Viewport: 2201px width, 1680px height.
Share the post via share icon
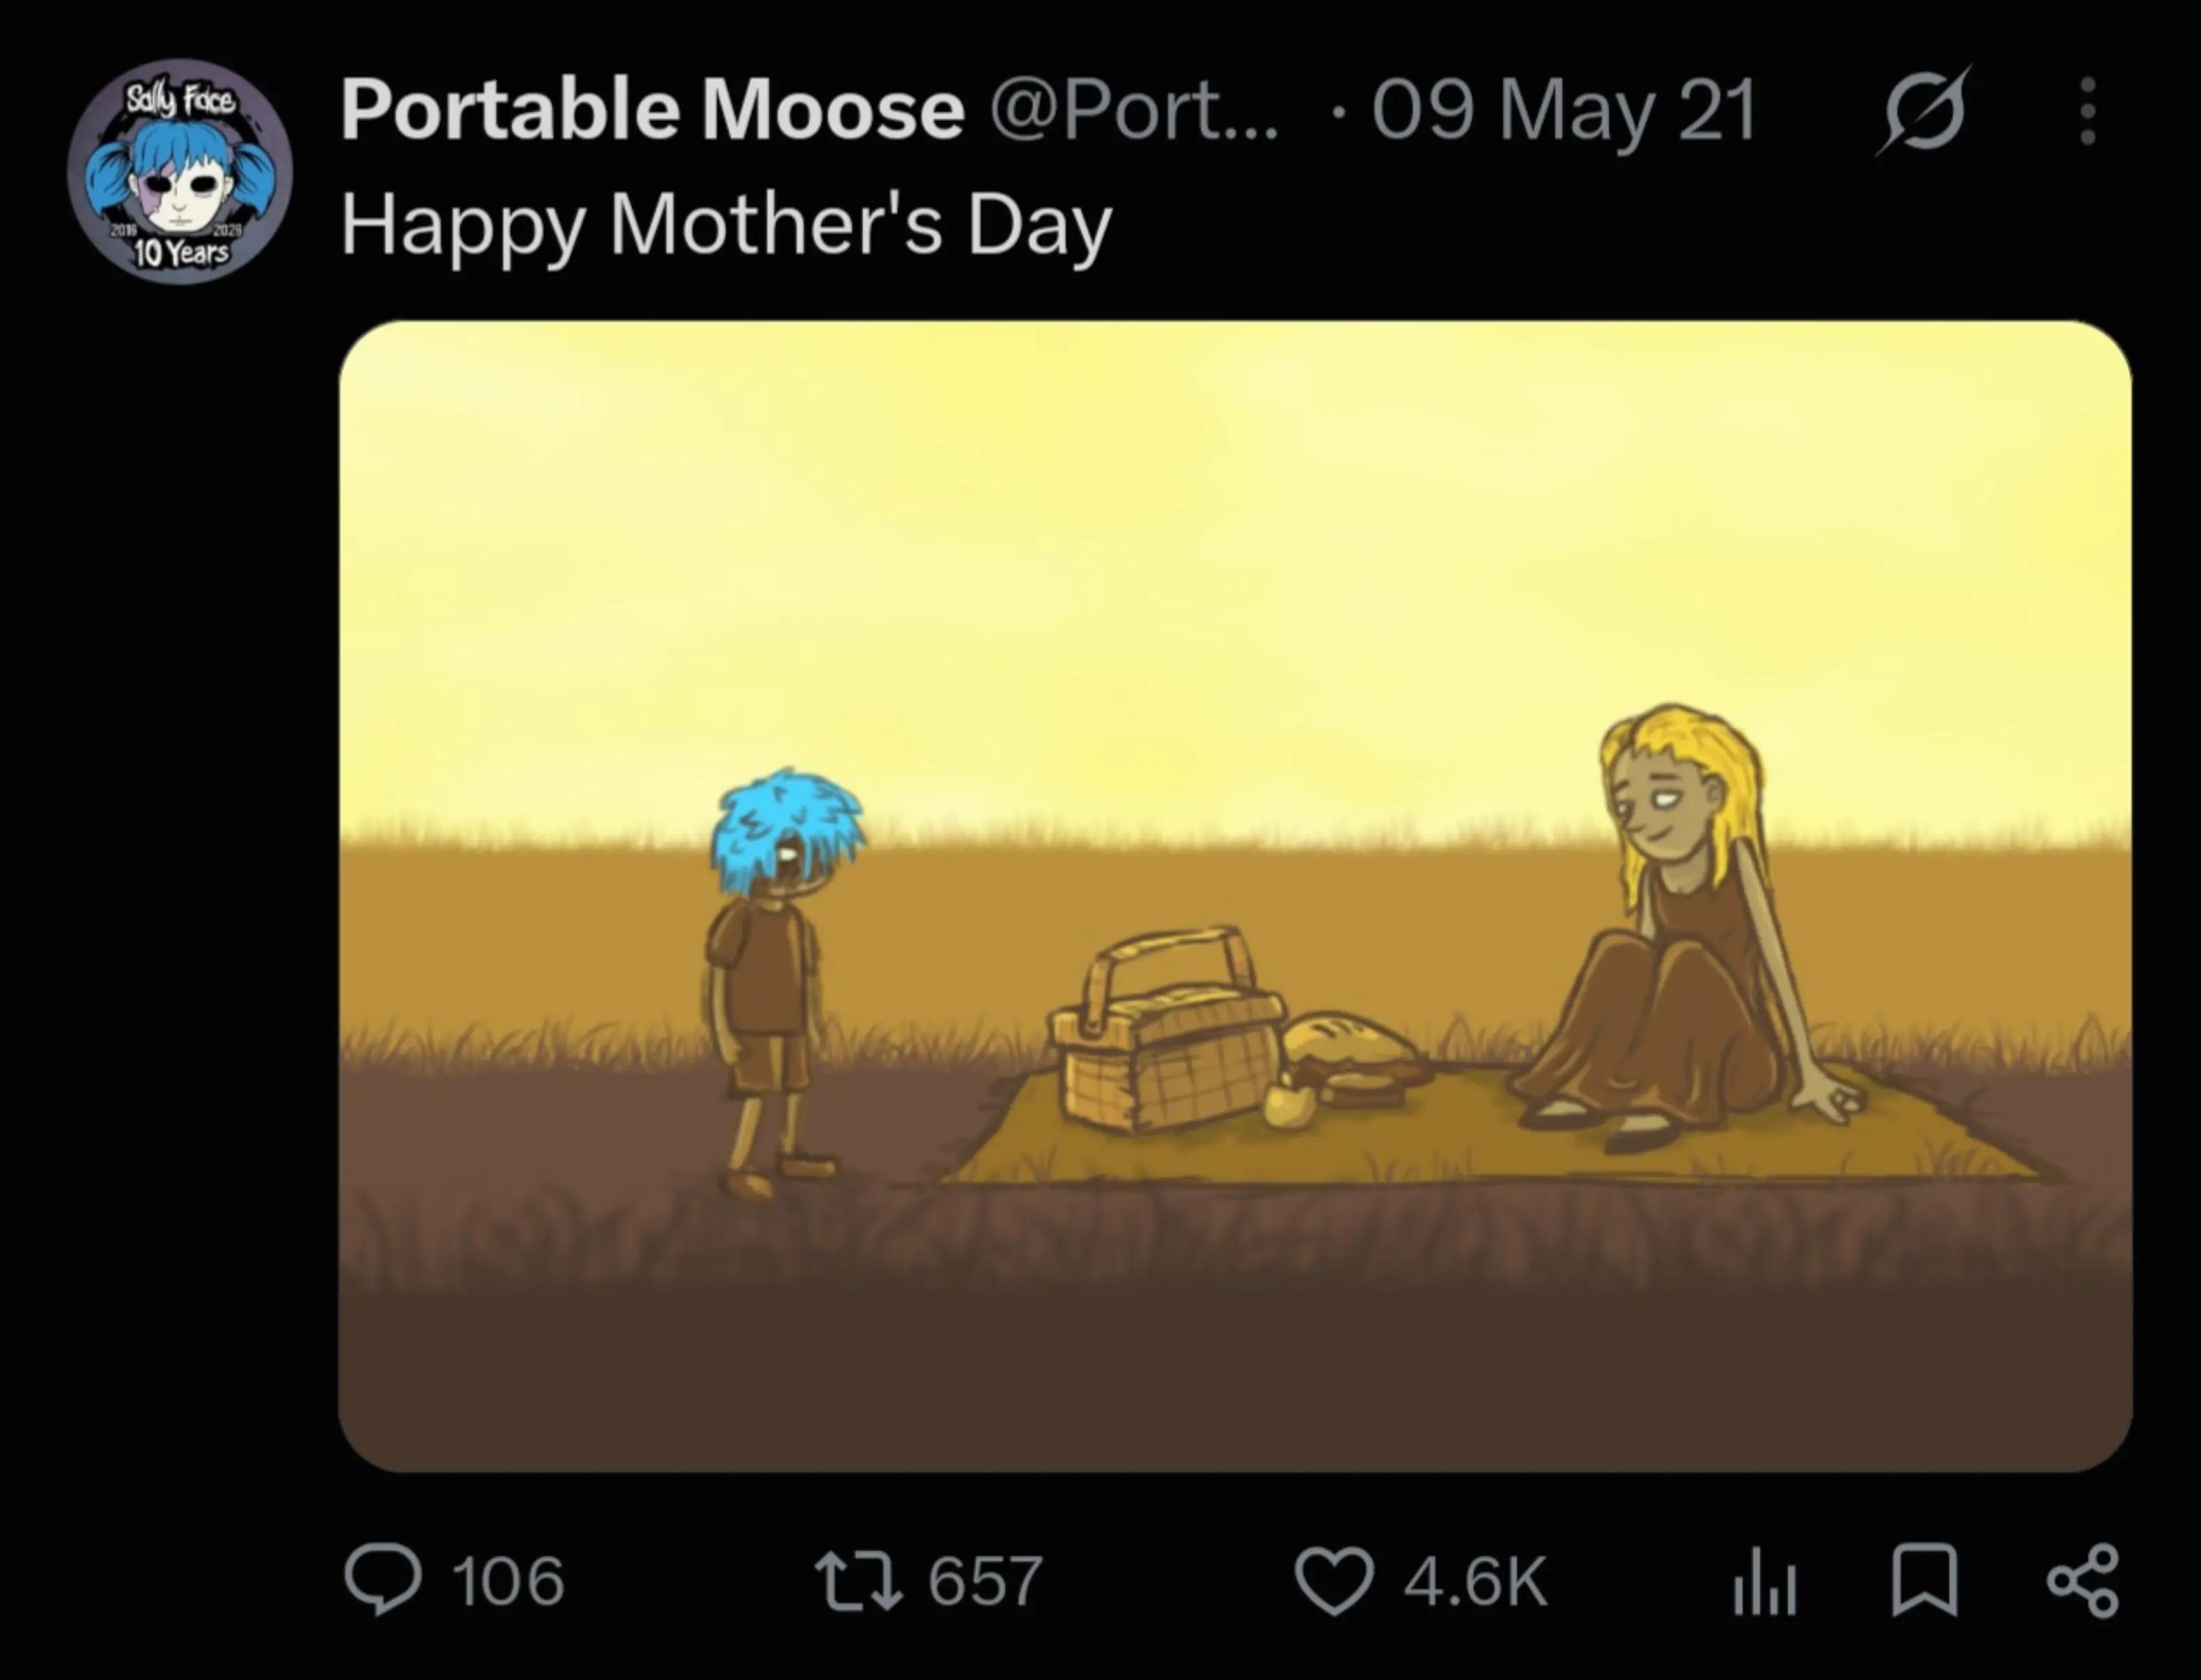click(x=2083, y=1581)
